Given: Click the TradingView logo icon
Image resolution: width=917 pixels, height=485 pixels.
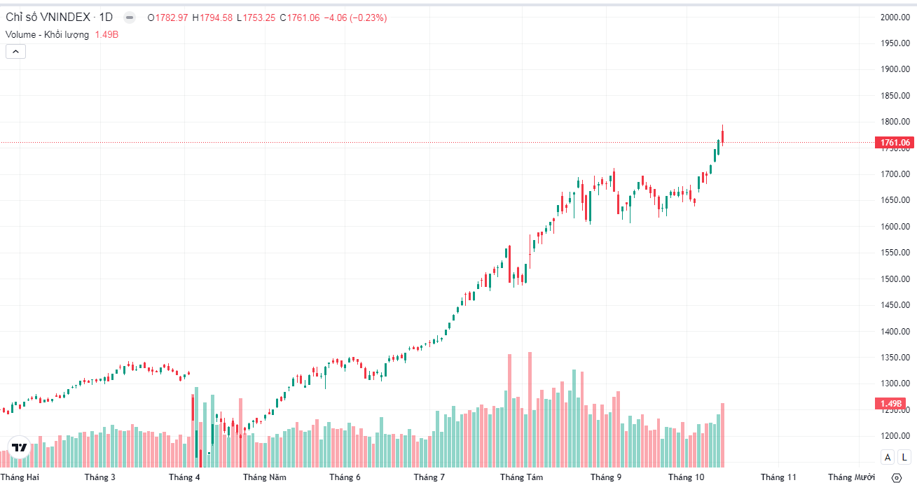Looking at the screenshot, I should 20,448.
